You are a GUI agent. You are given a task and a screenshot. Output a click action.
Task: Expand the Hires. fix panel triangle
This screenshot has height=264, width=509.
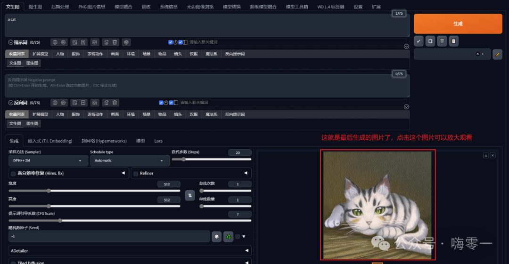[x=123, y=173]
